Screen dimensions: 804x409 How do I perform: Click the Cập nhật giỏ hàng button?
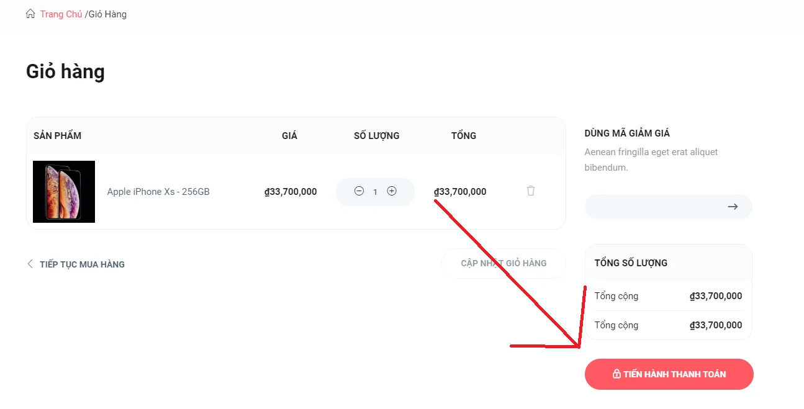coord(504,263)
